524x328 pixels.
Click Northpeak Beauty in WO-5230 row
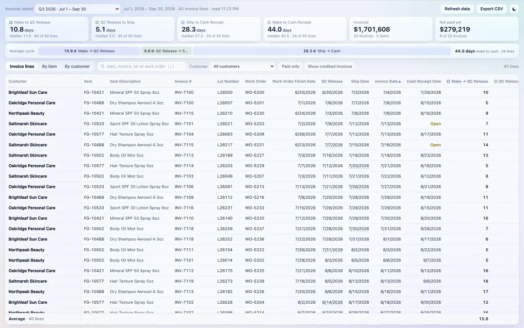26,113
